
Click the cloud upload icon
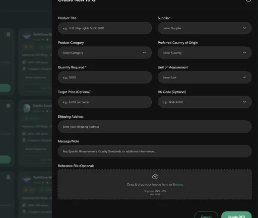155,177
